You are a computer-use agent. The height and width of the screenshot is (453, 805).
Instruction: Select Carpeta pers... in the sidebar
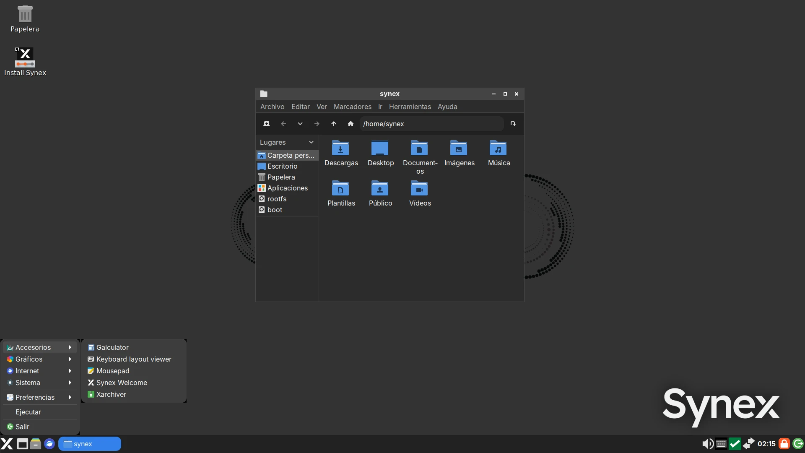point(287,155)
